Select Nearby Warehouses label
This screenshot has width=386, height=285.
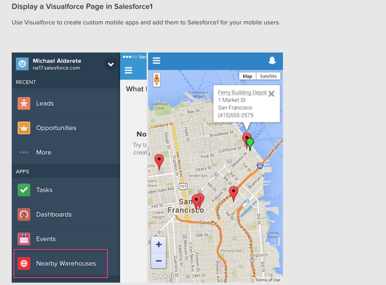coord(66,263)
